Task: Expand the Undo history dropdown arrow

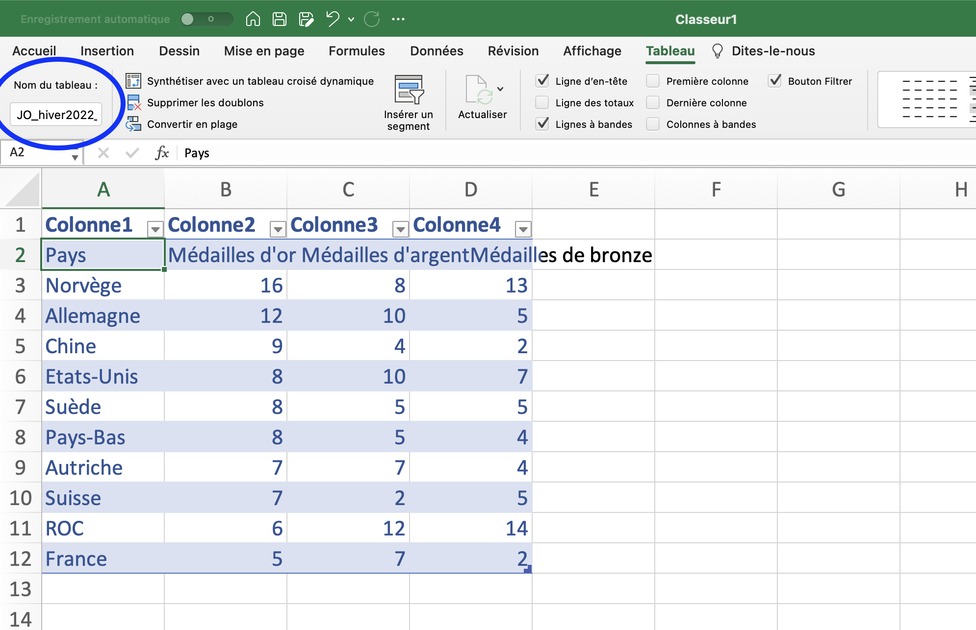Action: pyautogui.click(x=351, y=20)
